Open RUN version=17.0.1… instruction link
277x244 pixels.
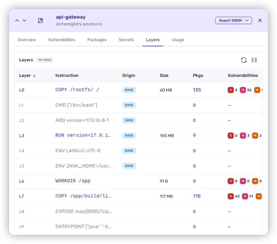pyautogui.click(x=83, y=135)
